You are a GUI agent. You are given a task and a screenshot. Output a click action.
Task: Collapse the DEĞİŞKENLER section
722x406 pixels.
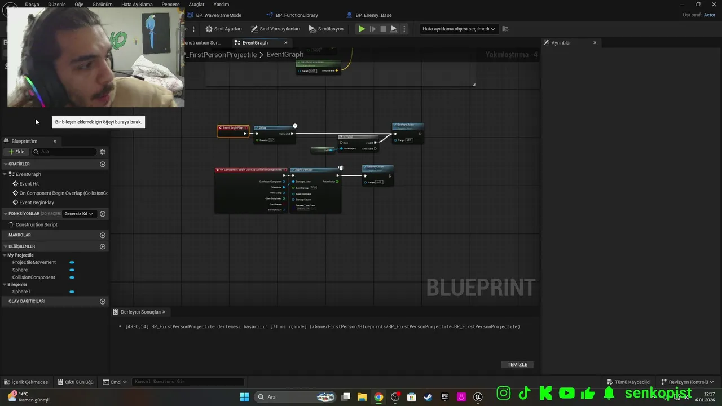pyautogui.click(x=5, y=246)
